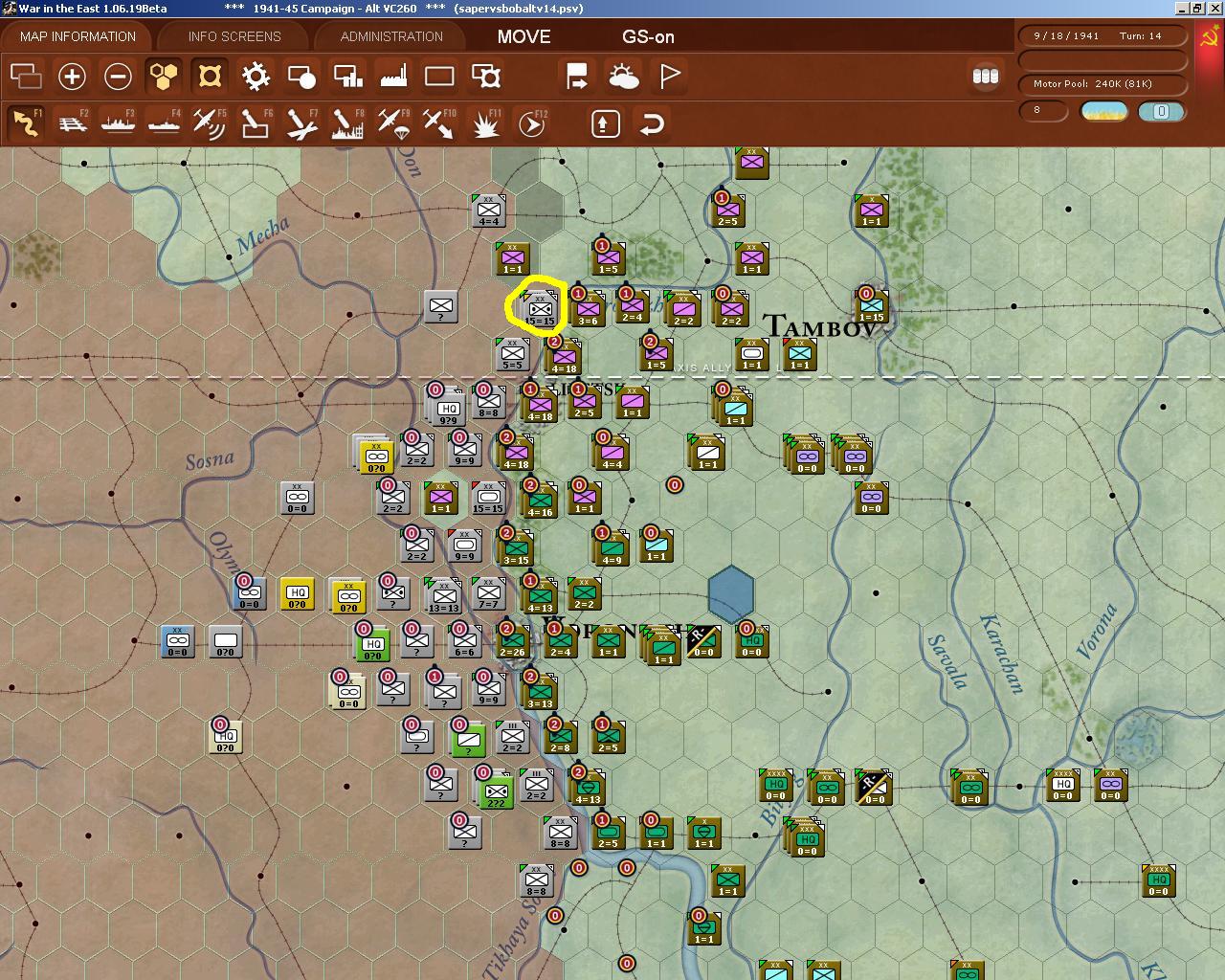Select the 9?9 HQ counter
Screen dimensions: 1225x980
click(447, 408)
